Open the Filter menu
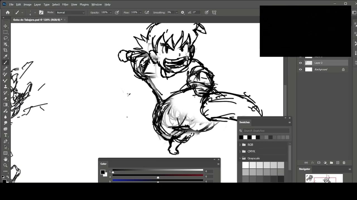This screenshot has width=357, height=200. pos(65,4)
